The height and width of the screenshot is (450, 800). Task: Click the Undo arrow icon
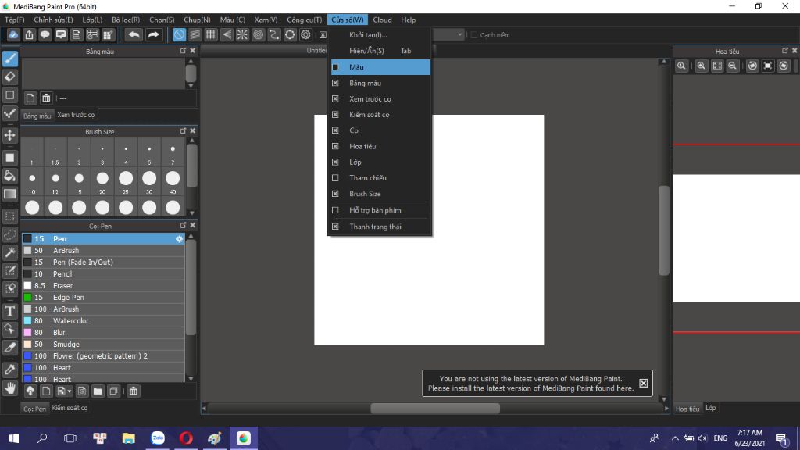pyautogui.click(x=134, y=34)
